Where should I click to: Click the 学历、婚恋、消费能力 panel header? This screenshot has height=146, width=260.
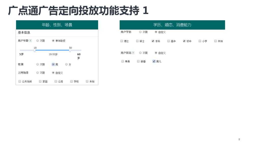[x=172, y=25]
